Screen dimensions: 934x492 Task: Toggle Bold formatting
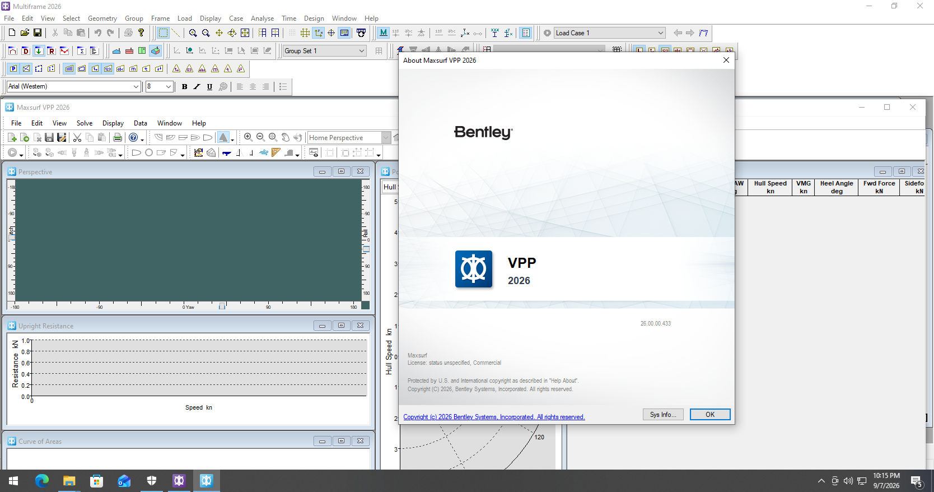point(184,87)
